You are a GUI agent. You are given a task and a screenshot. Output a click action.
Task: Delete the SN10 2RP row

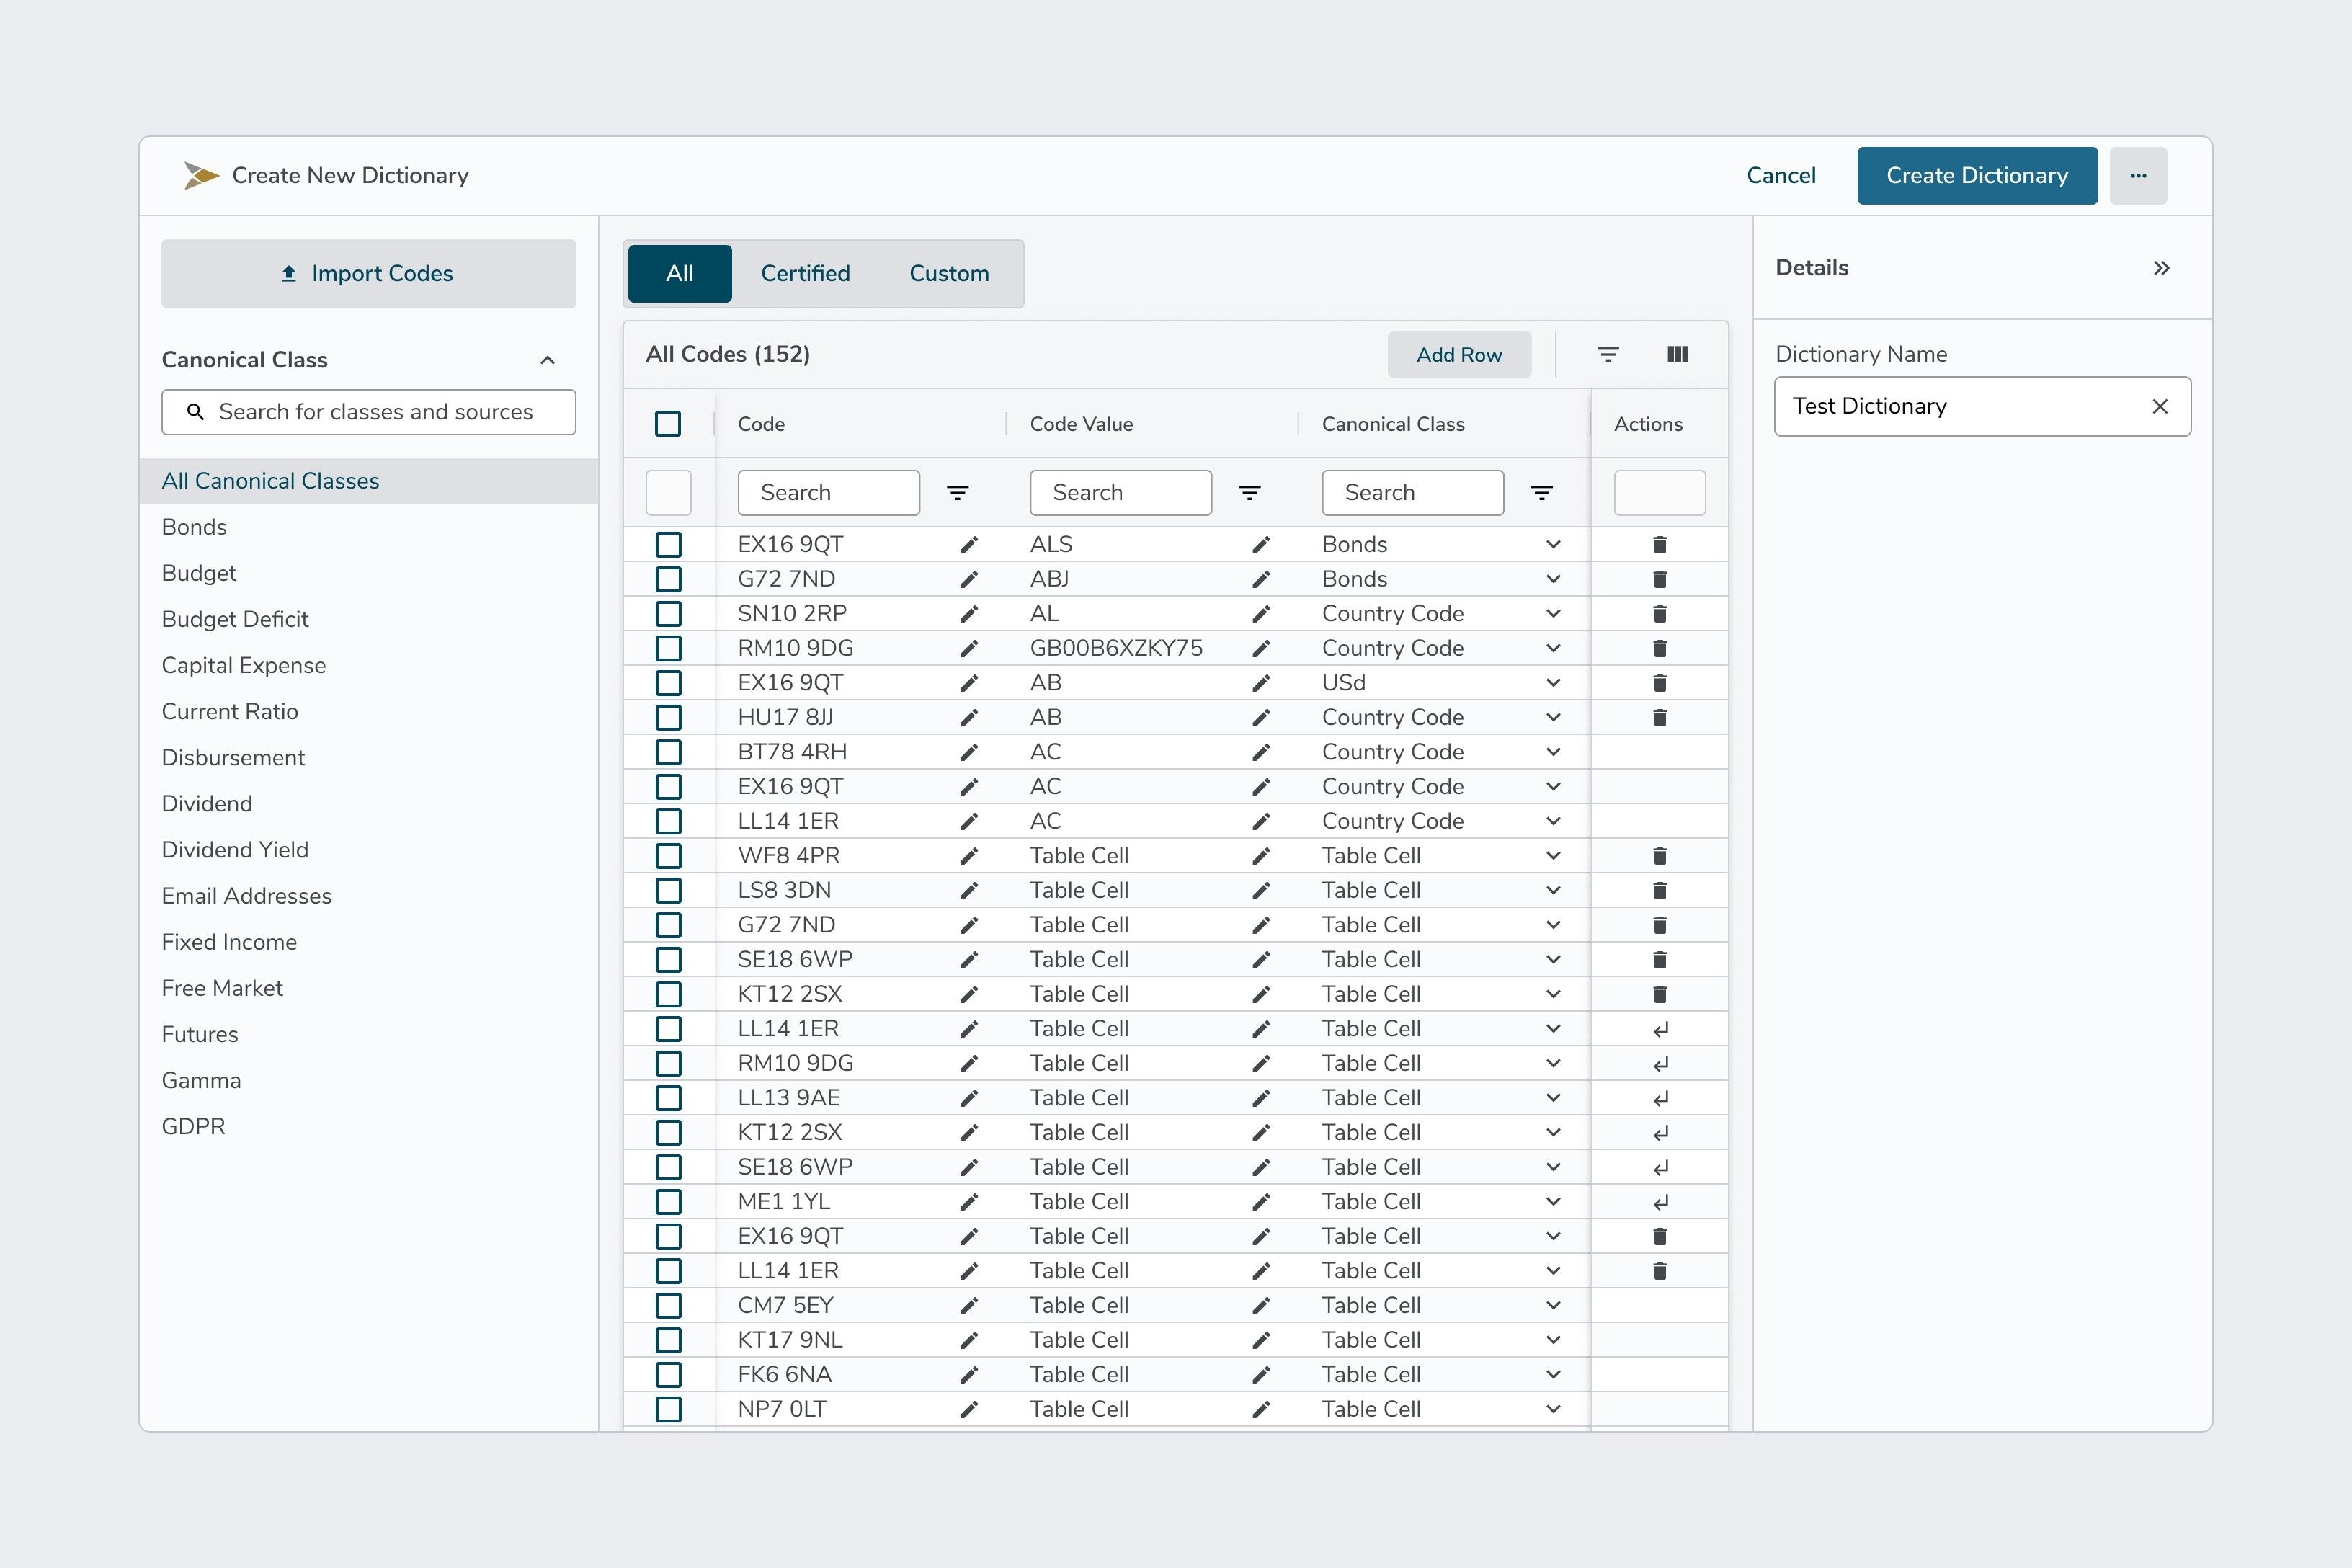click(1659, 614)
